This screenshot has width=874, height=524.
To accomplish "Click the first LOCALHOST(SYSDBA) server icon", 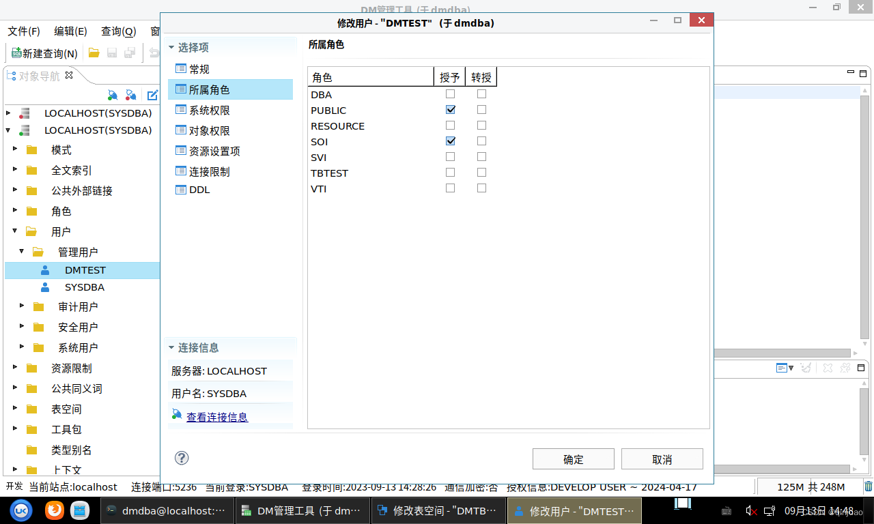I will click(25, 113).
